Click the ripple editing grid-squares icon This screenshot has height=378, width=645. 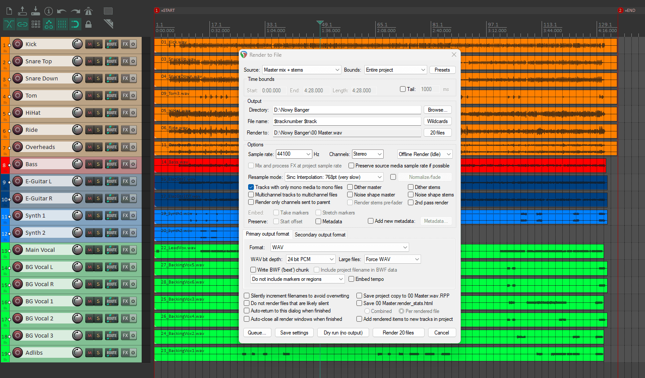pyautogui.click(x=36, y=24)
